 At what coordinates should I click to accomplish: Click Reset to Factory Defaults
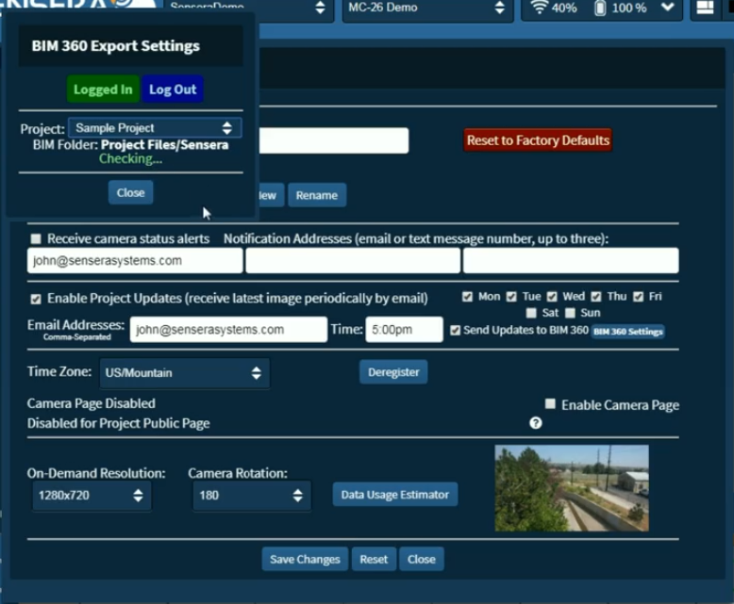(538, 140)
